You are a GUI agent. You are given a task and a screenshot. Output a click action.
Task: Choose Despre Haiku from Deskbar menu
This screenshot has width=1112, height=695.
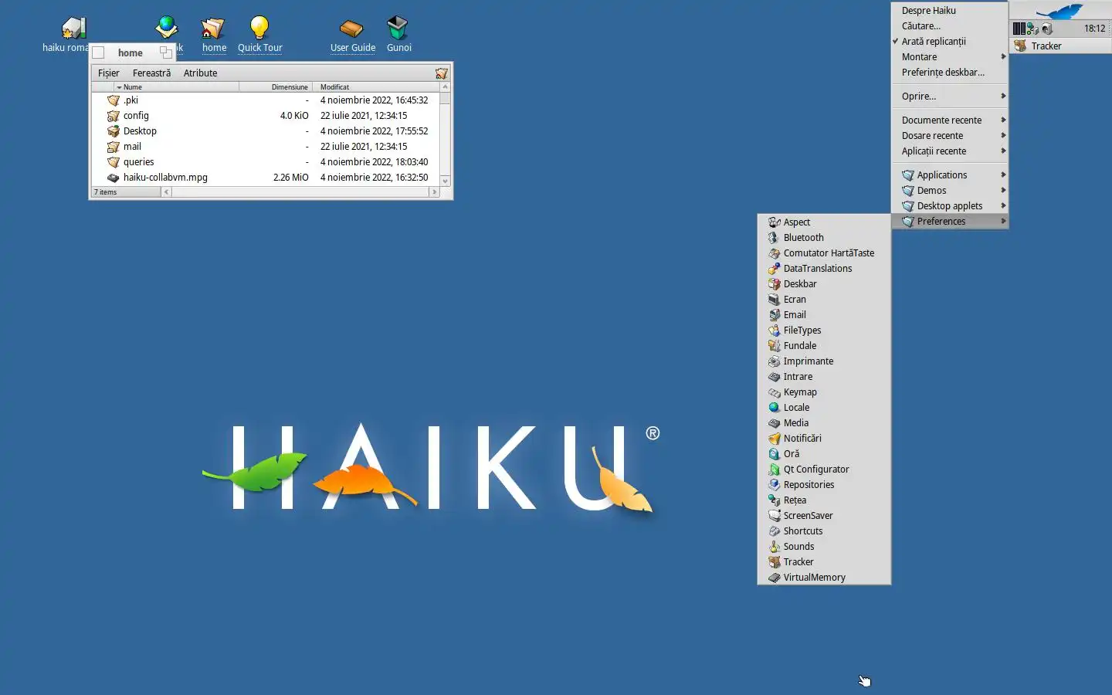(x=950, y=11)
